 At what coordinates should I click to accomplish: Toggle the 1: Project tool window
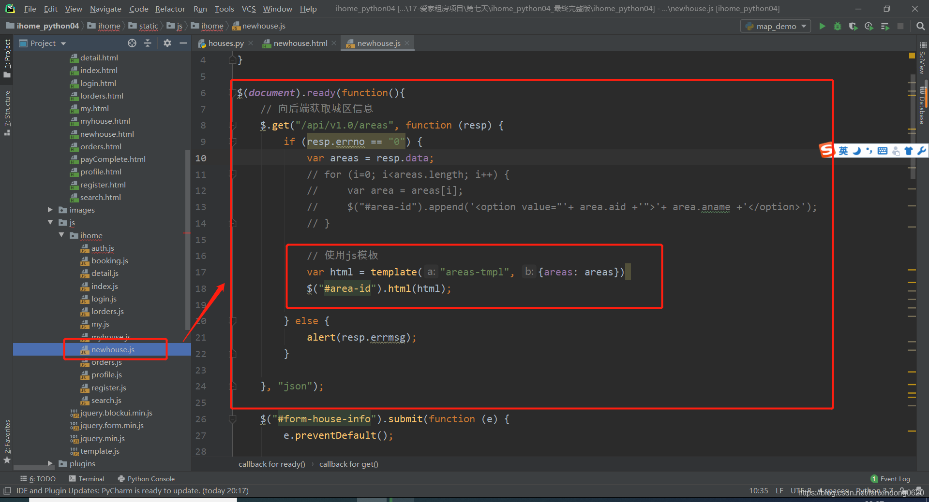pos(7,58)
